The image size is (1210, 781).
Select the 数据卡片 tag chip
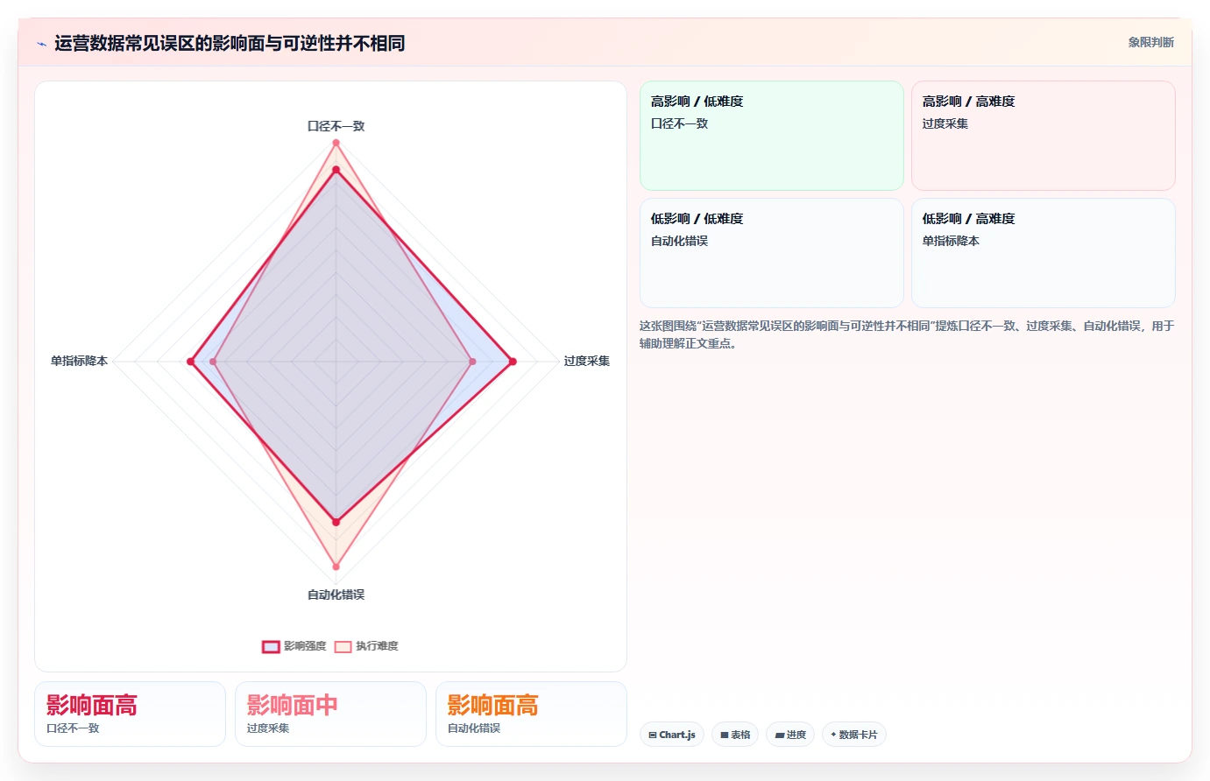click(x=854, y=735)
